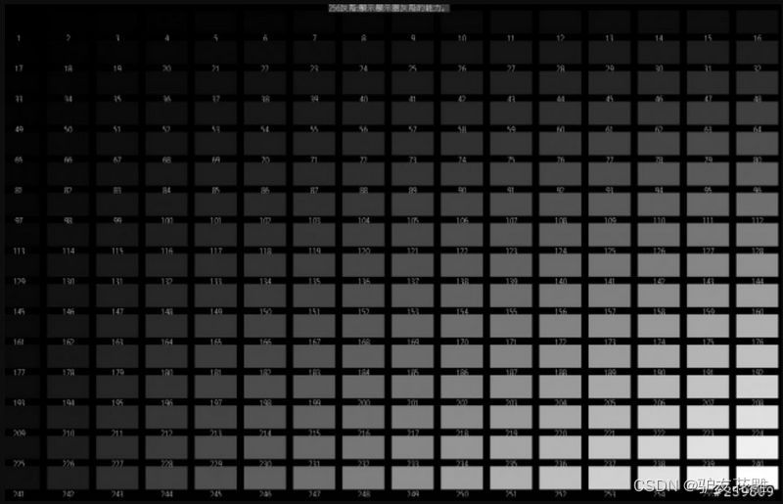The image size is (783, 504).
Task: Select the number label 178
Action: click(68, 373)
